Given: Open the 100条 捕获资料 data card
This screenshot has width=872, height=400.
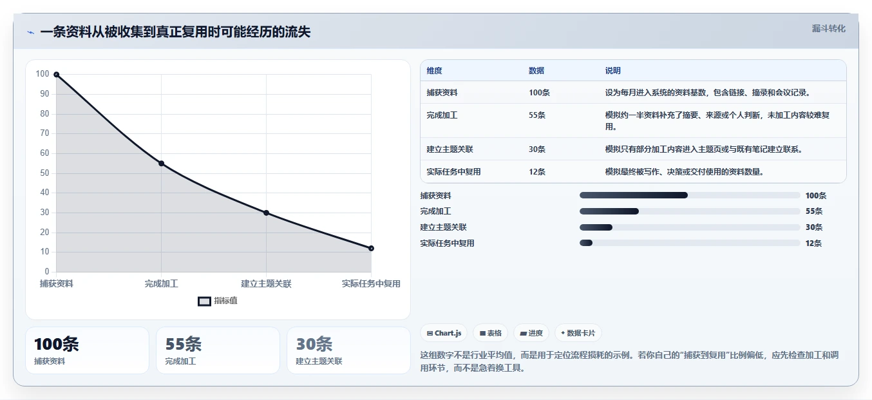Looking at the screenshot, I should [x=87, y=350].
